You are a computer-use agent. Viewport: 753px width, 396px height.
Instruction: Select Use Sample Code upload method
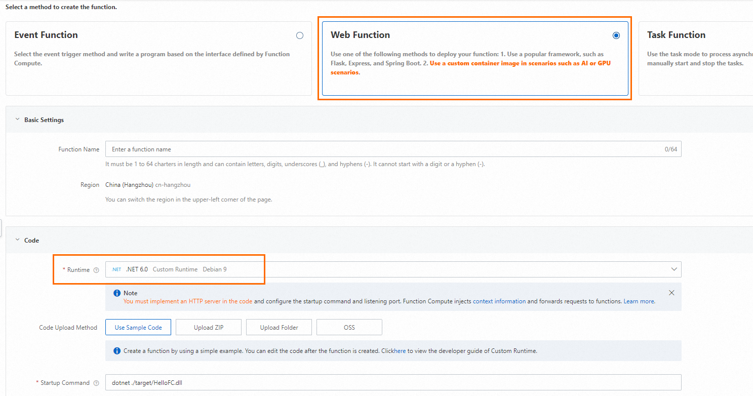click(138, 328)
